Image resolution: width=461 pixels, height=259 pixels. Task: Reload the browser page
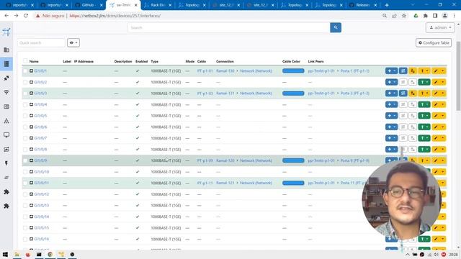pos(26,16)
